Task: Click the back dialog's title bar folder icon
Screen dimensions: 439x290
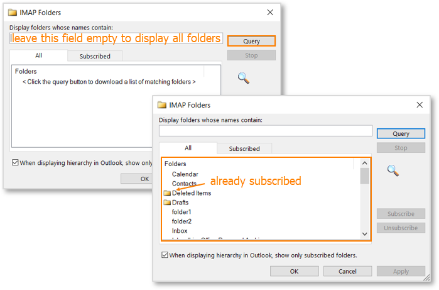Action: 13,12
